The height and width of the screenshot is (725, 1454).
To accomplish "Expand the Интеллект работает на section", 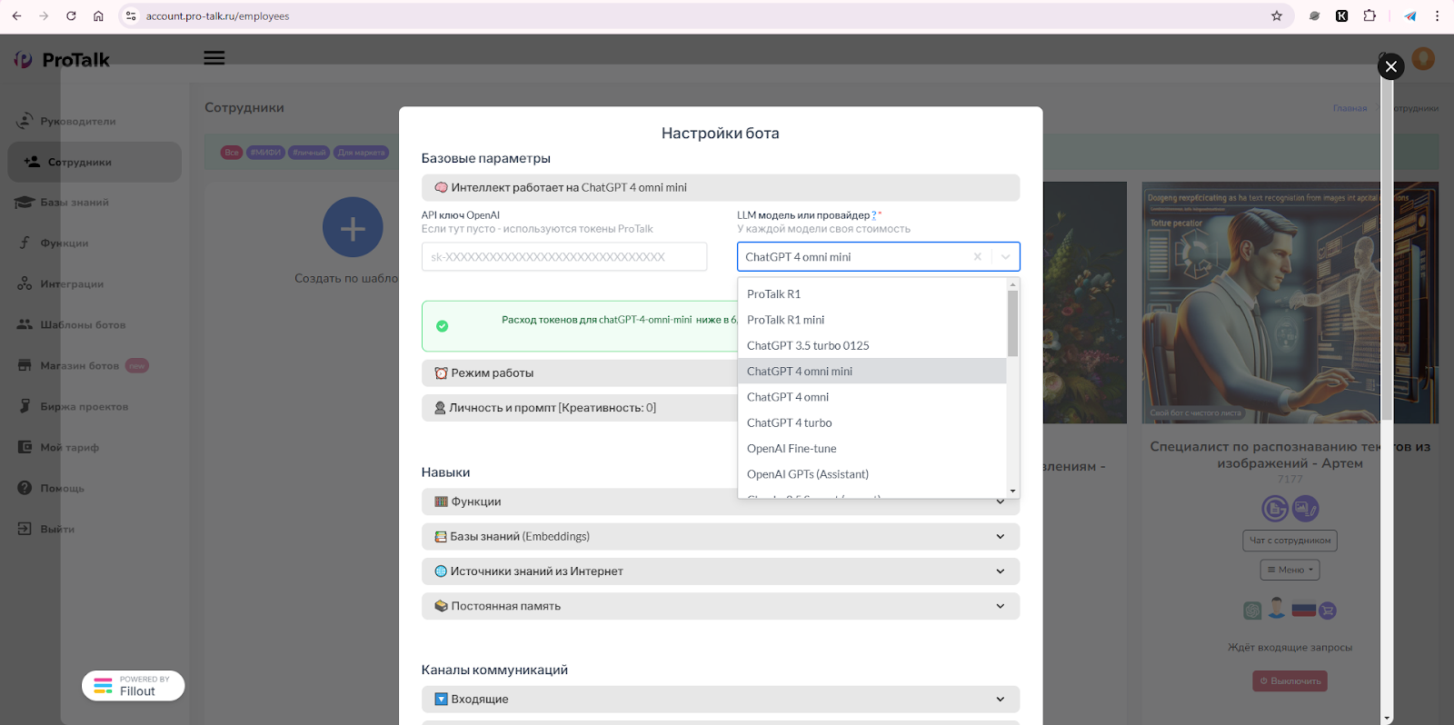I will [x=720, y=187].
